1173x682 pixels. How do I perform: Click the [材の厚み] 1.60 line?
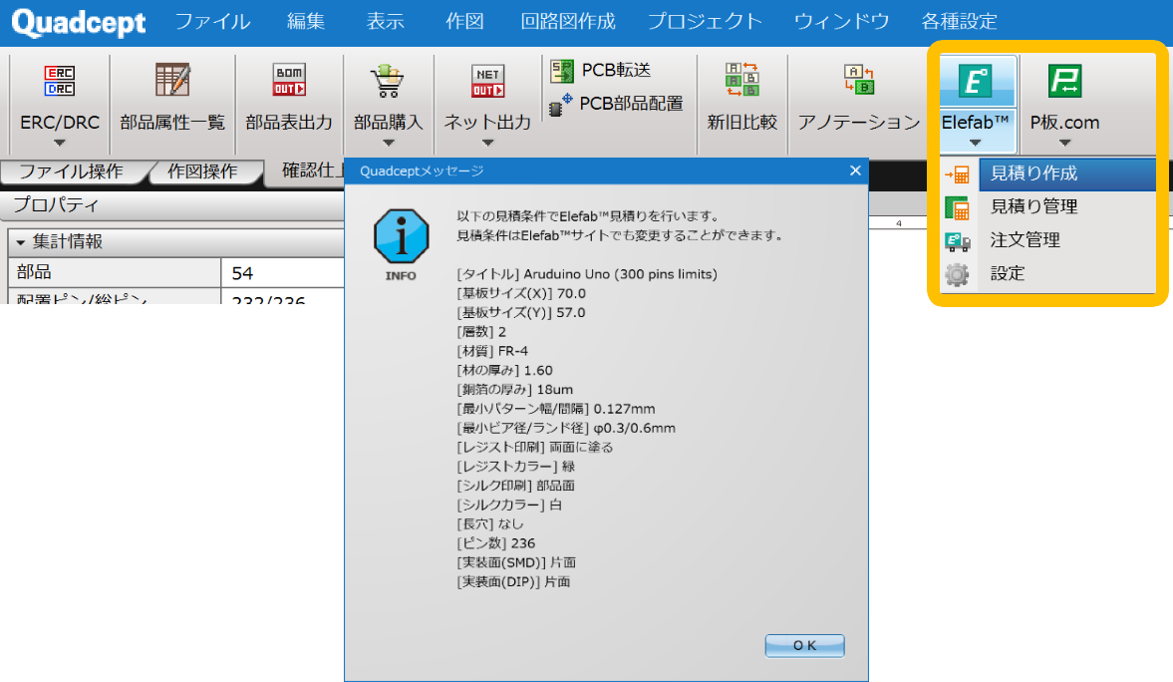pos(505,371)
